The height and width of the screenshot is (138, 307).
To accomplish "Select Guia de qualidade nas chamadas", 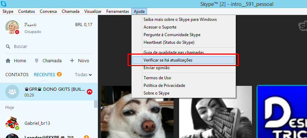I will pos(174,52).
